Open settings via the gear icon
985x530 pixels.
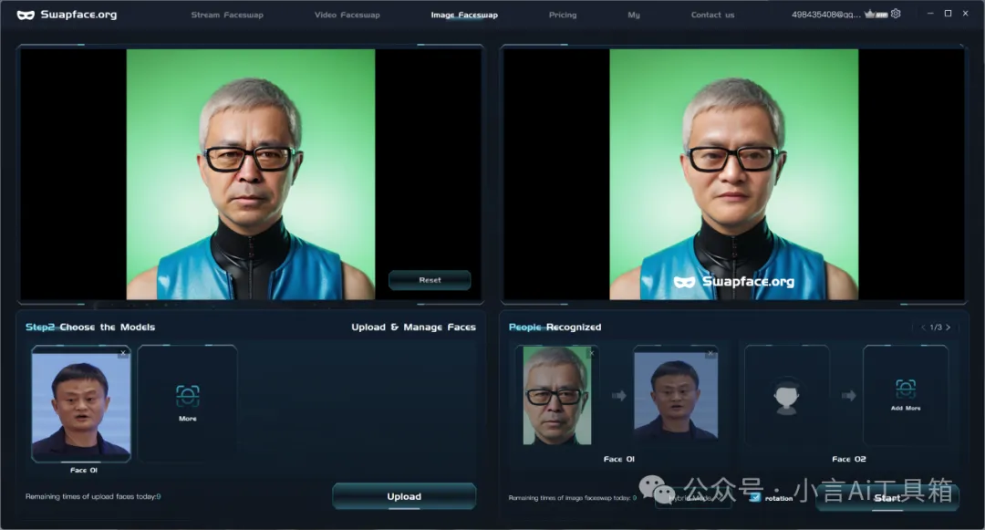click(896, 14)
